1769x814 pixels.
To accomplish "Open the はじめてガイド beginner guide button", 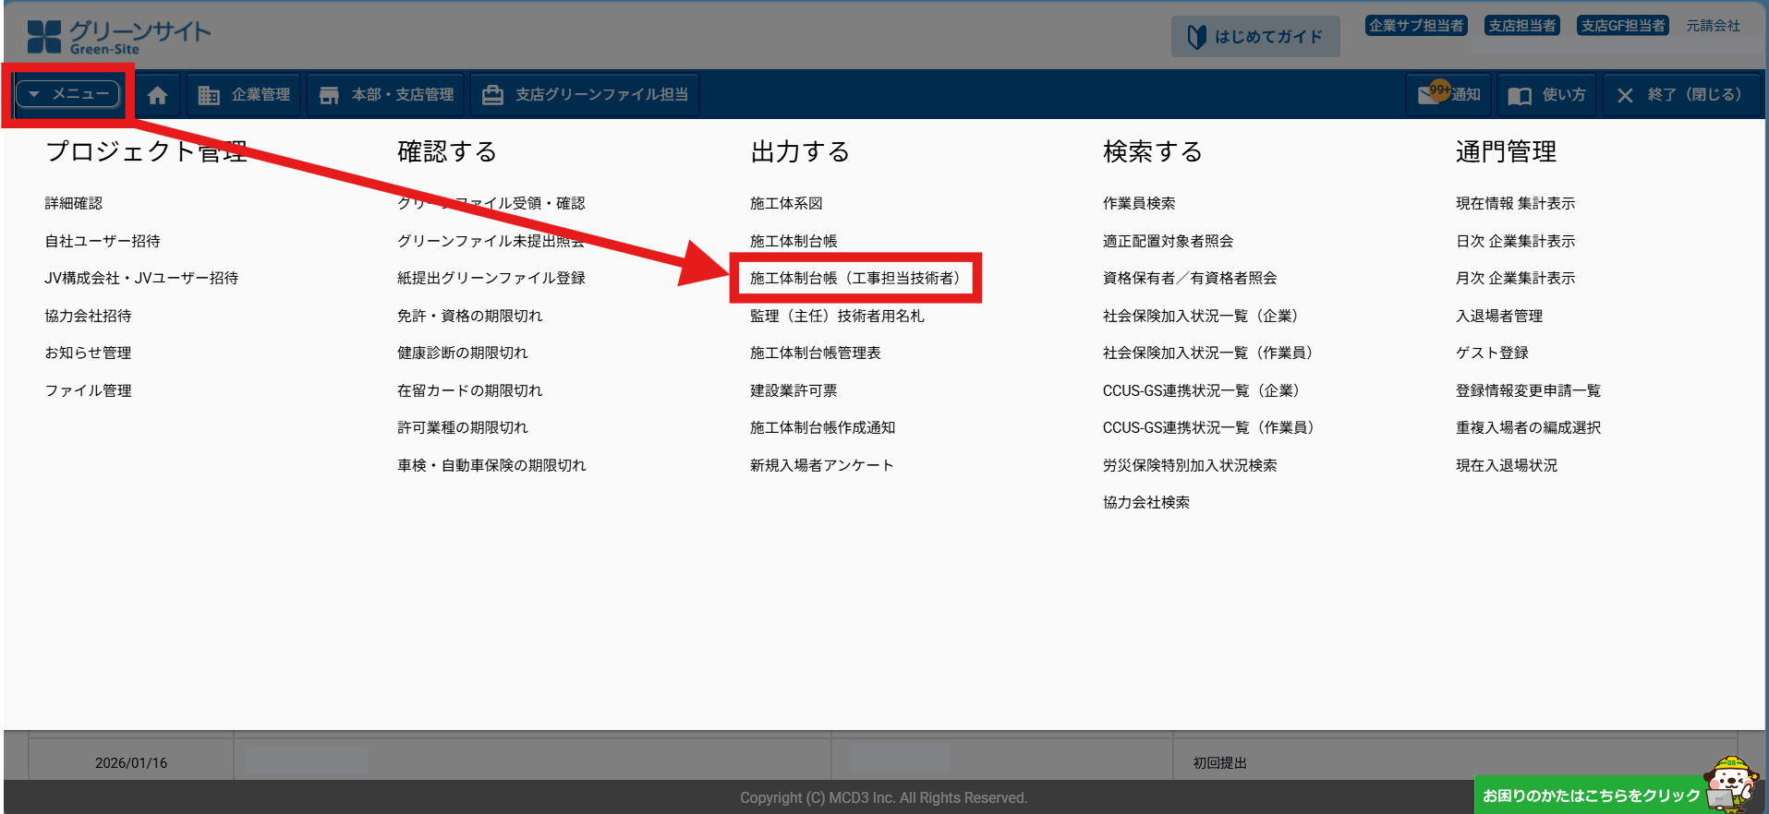I will click(1254, 37).
